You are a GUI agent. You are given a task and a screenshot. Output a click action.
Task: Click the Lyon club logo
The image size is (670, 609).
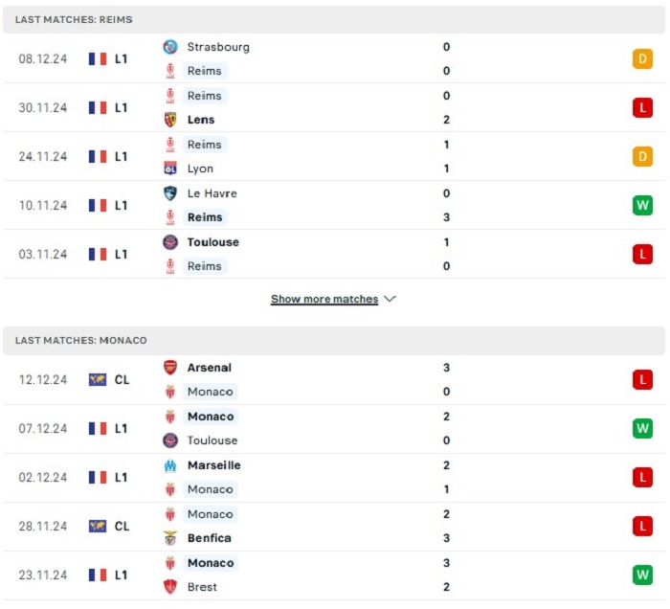[x=170, y=169]
